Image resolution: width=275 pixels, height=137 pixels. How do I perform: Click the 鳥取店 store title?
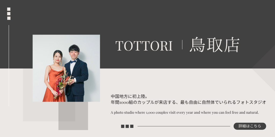(x=215, y=45)
